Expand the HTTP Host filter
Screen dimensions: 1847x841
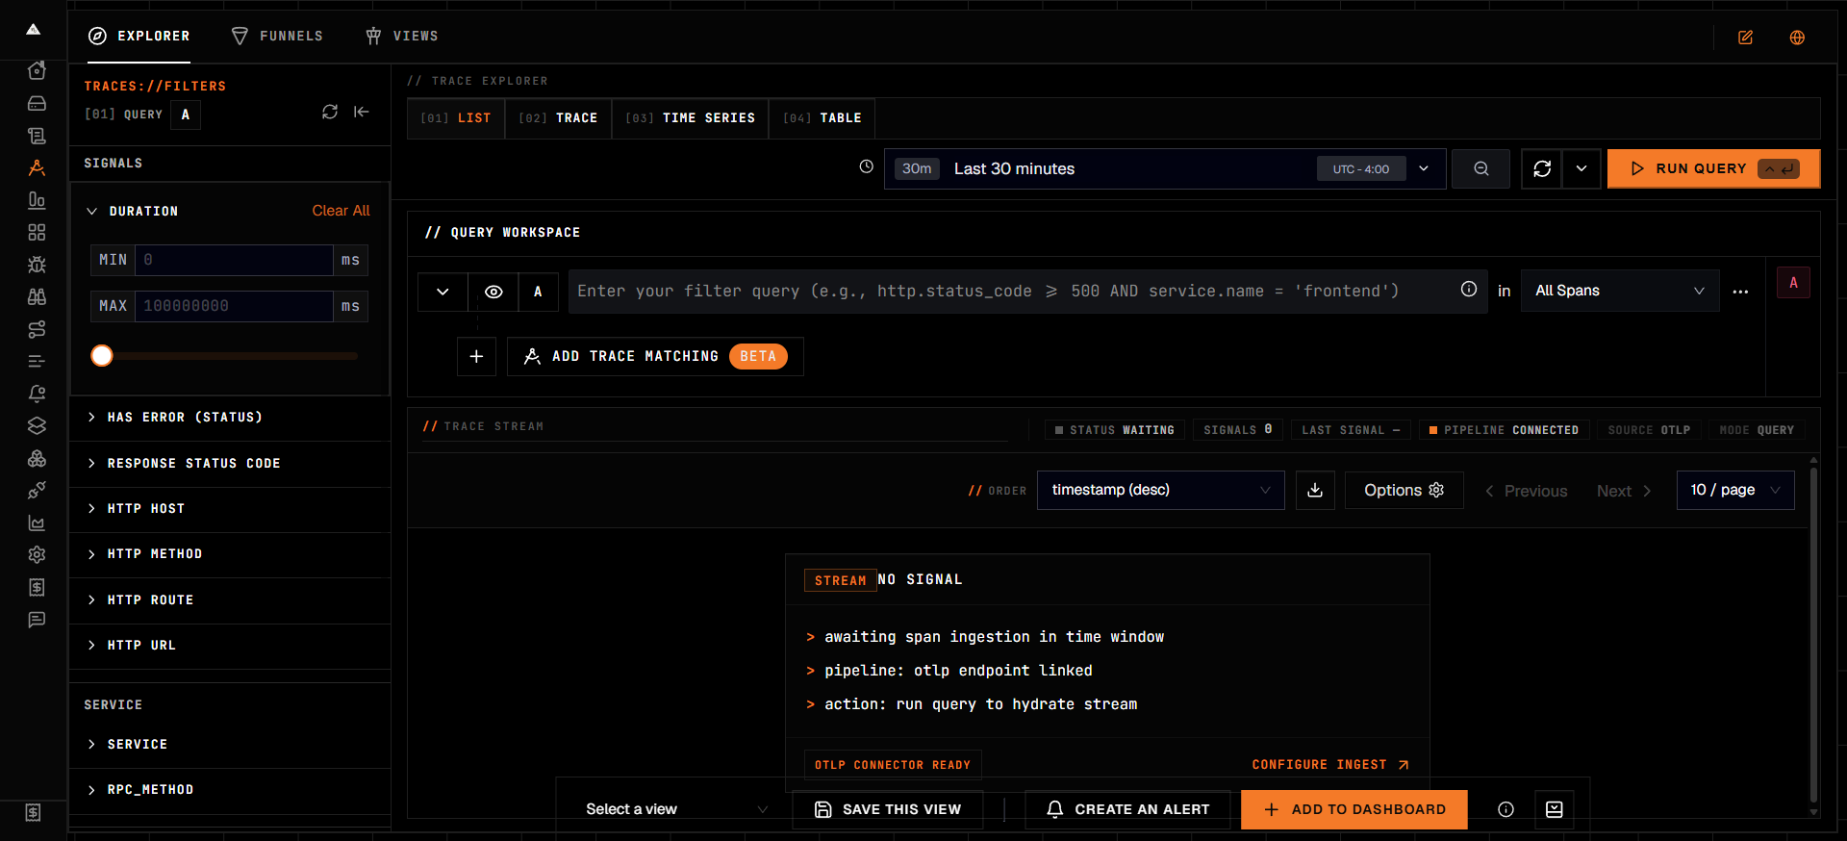(x=229, y=509)
